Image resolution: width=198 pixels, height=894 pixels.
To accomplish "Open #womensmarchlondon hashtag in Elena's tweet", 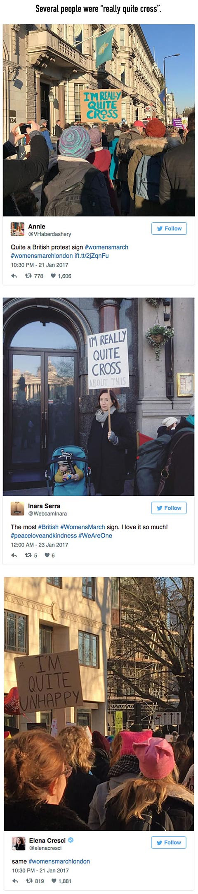I will click(59, 861).
